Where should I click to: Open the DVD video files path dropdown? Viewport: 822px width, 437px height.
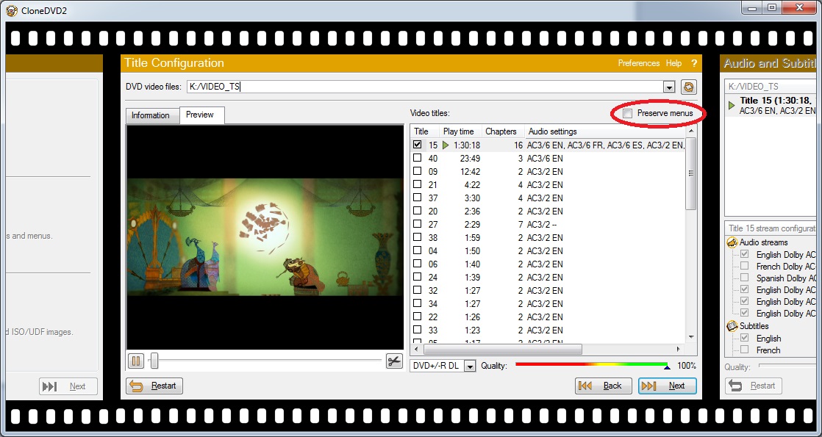(x=668, y=87)
